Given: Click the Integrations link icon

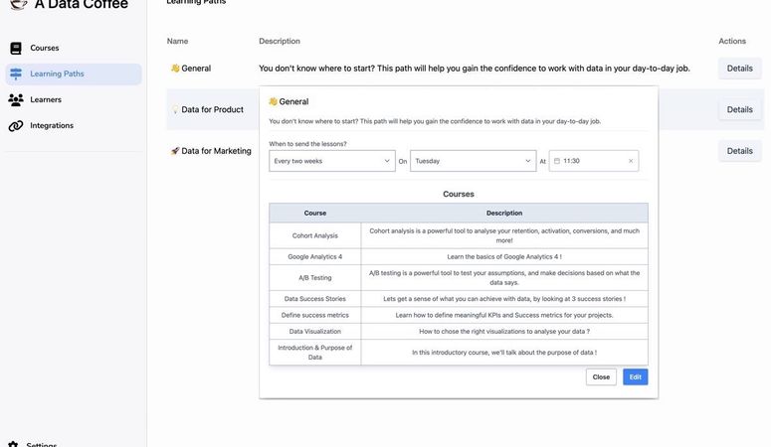Looking at the screenshot, I should (16, 126).
